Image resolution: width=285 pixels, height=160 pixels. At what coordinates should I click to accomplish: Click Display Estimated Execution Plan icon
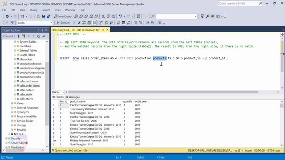84,23
